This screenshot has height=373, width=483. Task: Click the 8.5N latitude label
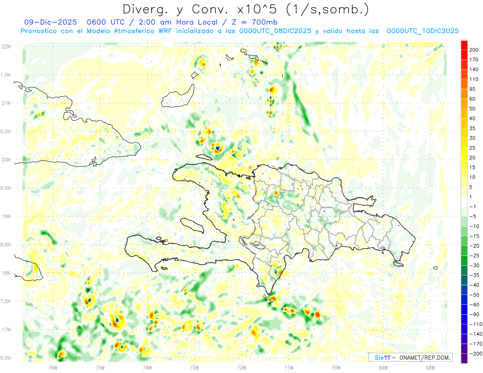(x=6, y=245)
